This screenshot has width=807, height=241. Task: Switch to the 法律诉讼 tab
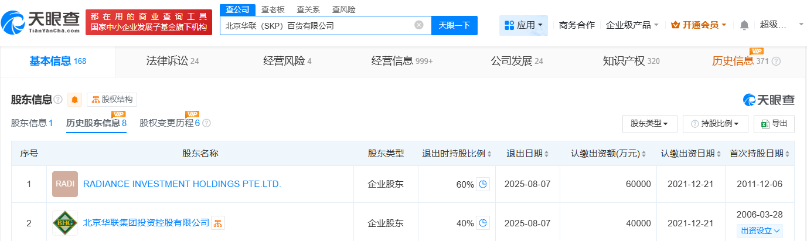[x=172, y=61]
